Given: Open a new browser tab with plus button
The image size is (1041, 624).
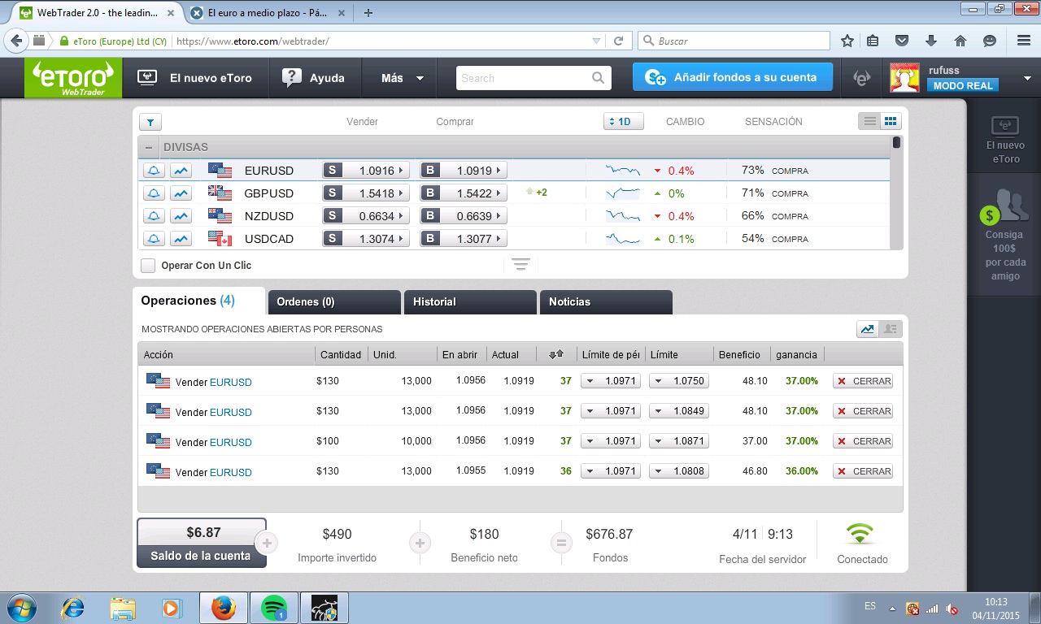Looking at the screenshot, I should (368, 13).
